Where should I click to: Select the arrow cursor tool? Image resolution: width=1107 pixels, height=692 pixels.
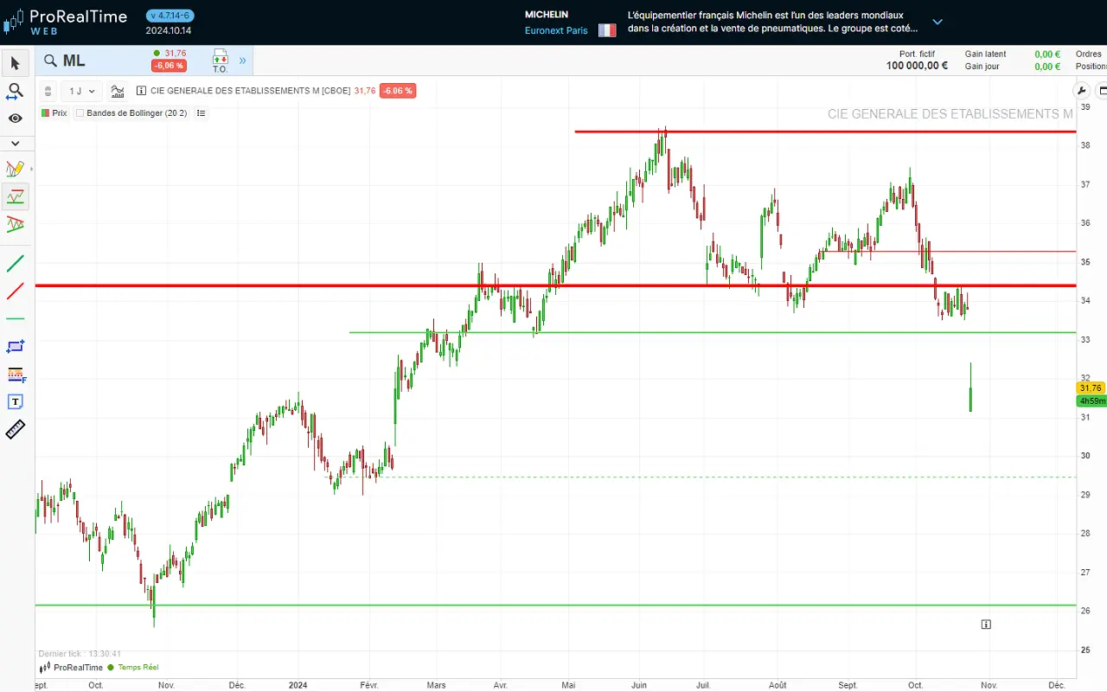pos(16,63)
